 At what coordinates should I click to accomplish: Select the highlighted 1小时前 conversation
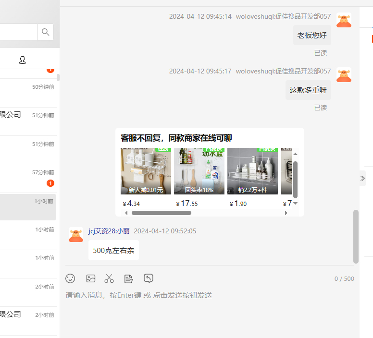click(x=28, y=207)
